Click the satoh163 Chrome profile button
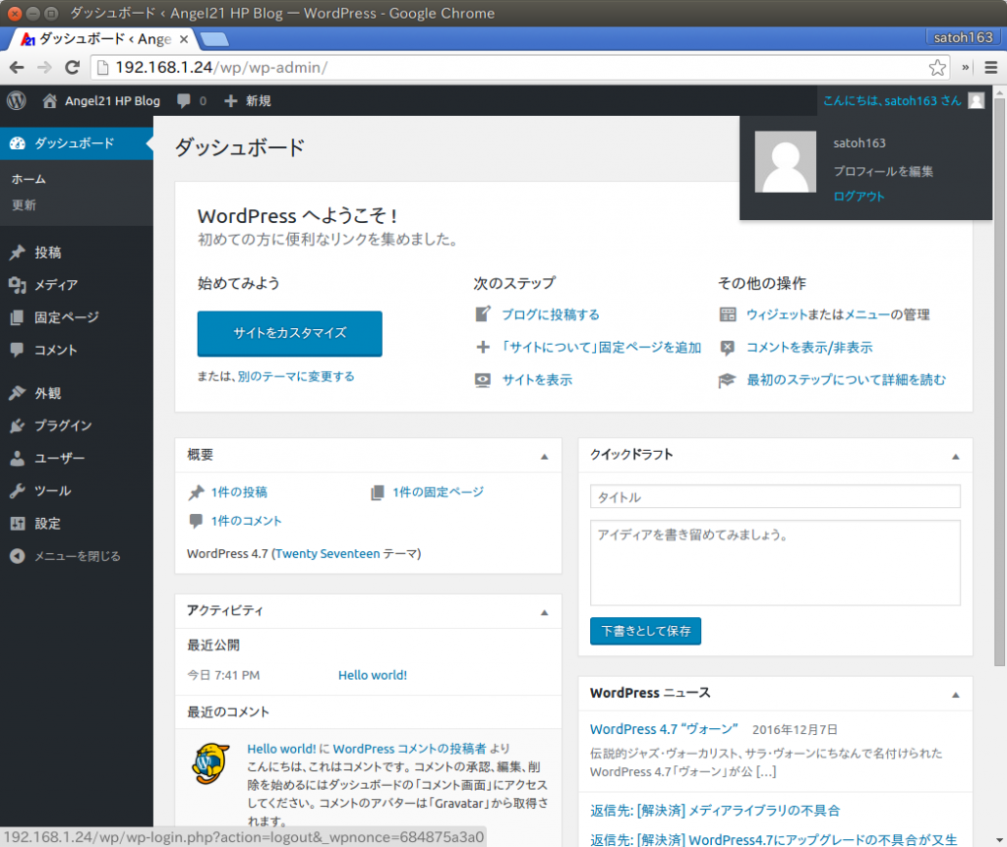Viewport: 1007px width, 847px height. point(963,37)
